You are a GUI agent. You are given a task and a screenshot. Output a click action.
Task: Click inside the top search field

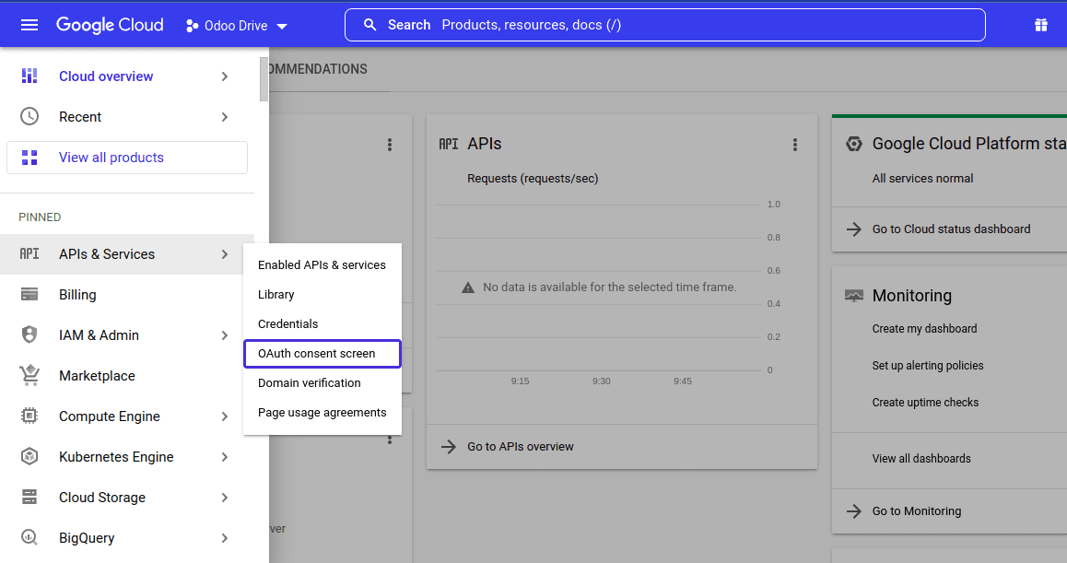pos(663,25)
